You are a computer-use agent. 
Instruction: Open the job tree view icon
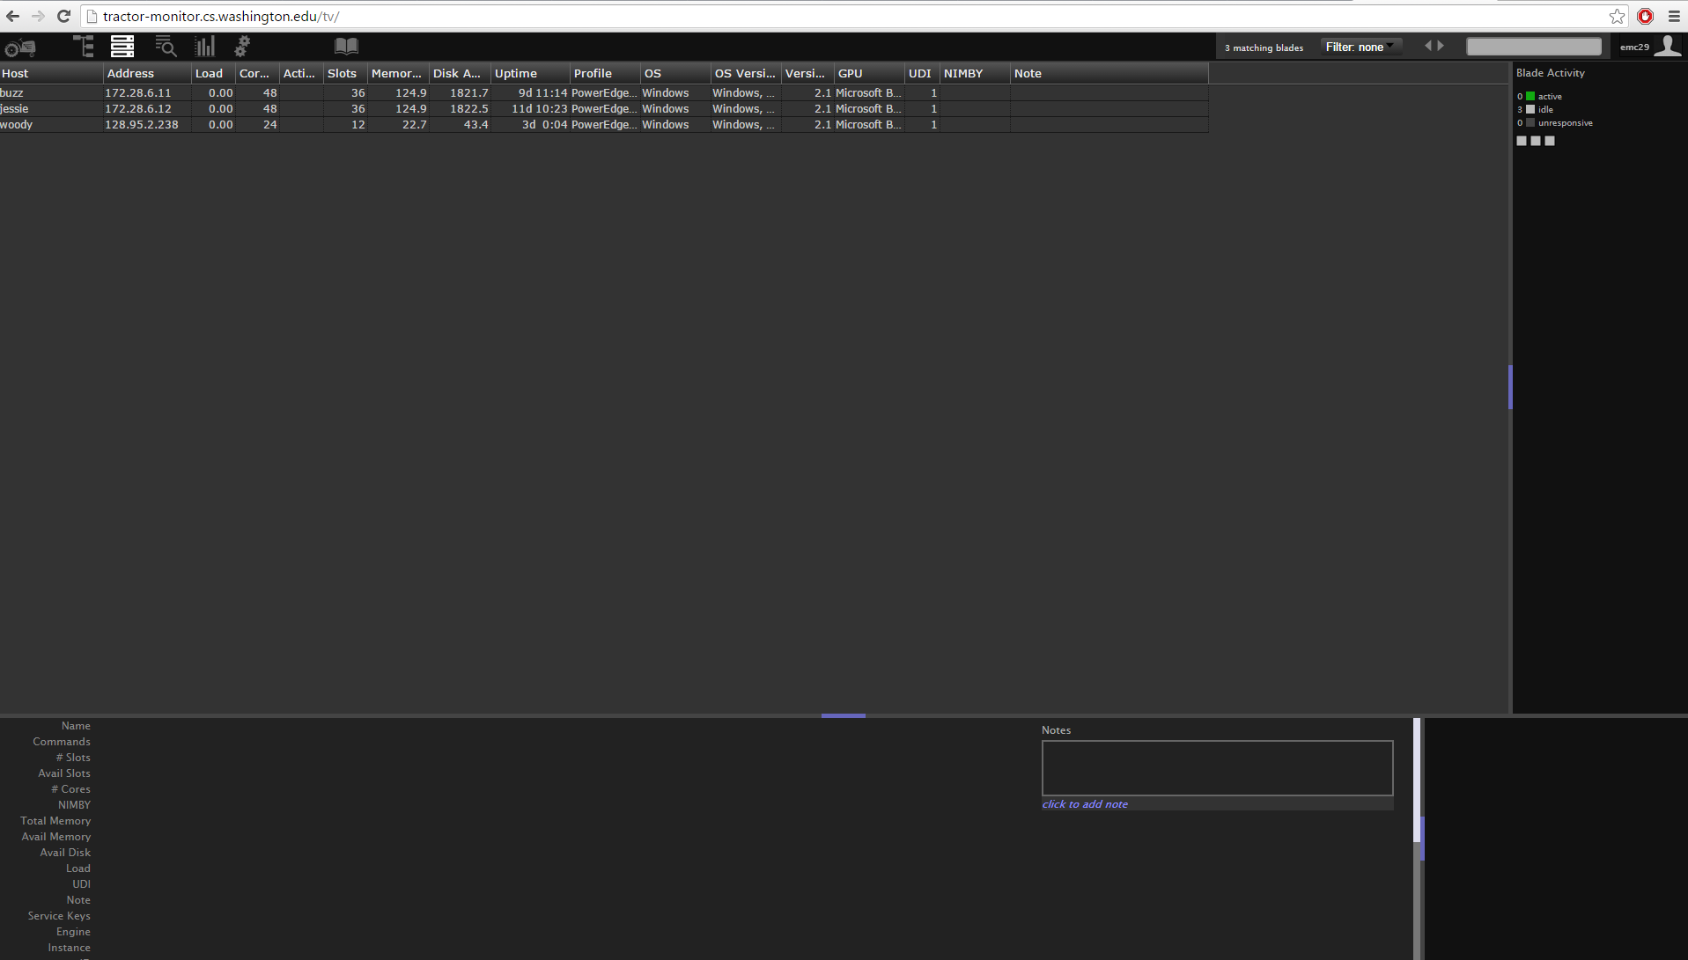pyautogui.click(x=84, y=47)
